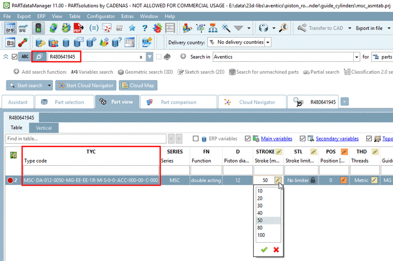Click the Cloud Map button
Image resolution: width=393 pixels, height=261 pixels.
(x=138, y=86)
